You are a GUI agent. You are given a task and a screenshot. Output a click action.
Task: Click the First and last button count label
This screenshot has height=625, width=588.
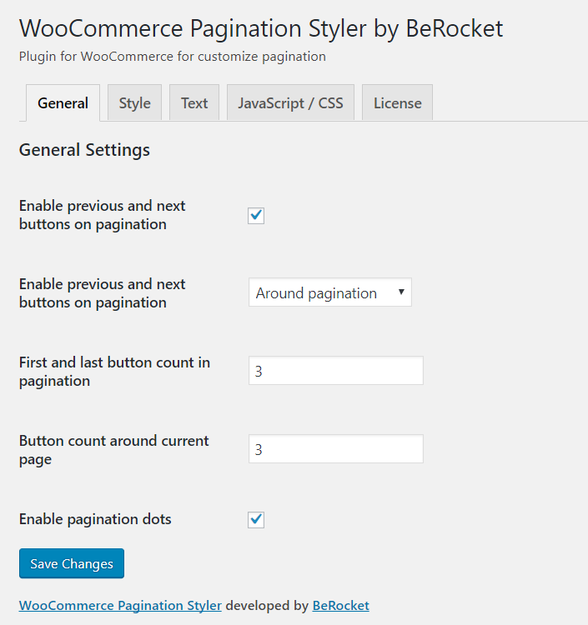114,372
